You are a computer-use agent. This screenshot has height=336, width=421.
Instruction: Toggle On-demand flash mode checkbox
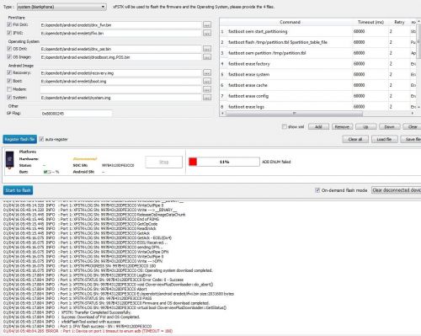click(317, 190)
